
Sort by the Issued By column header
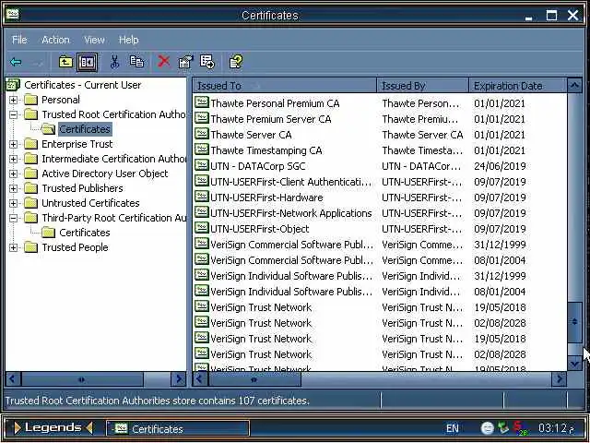pyautogui.click(x=423, y=86)
